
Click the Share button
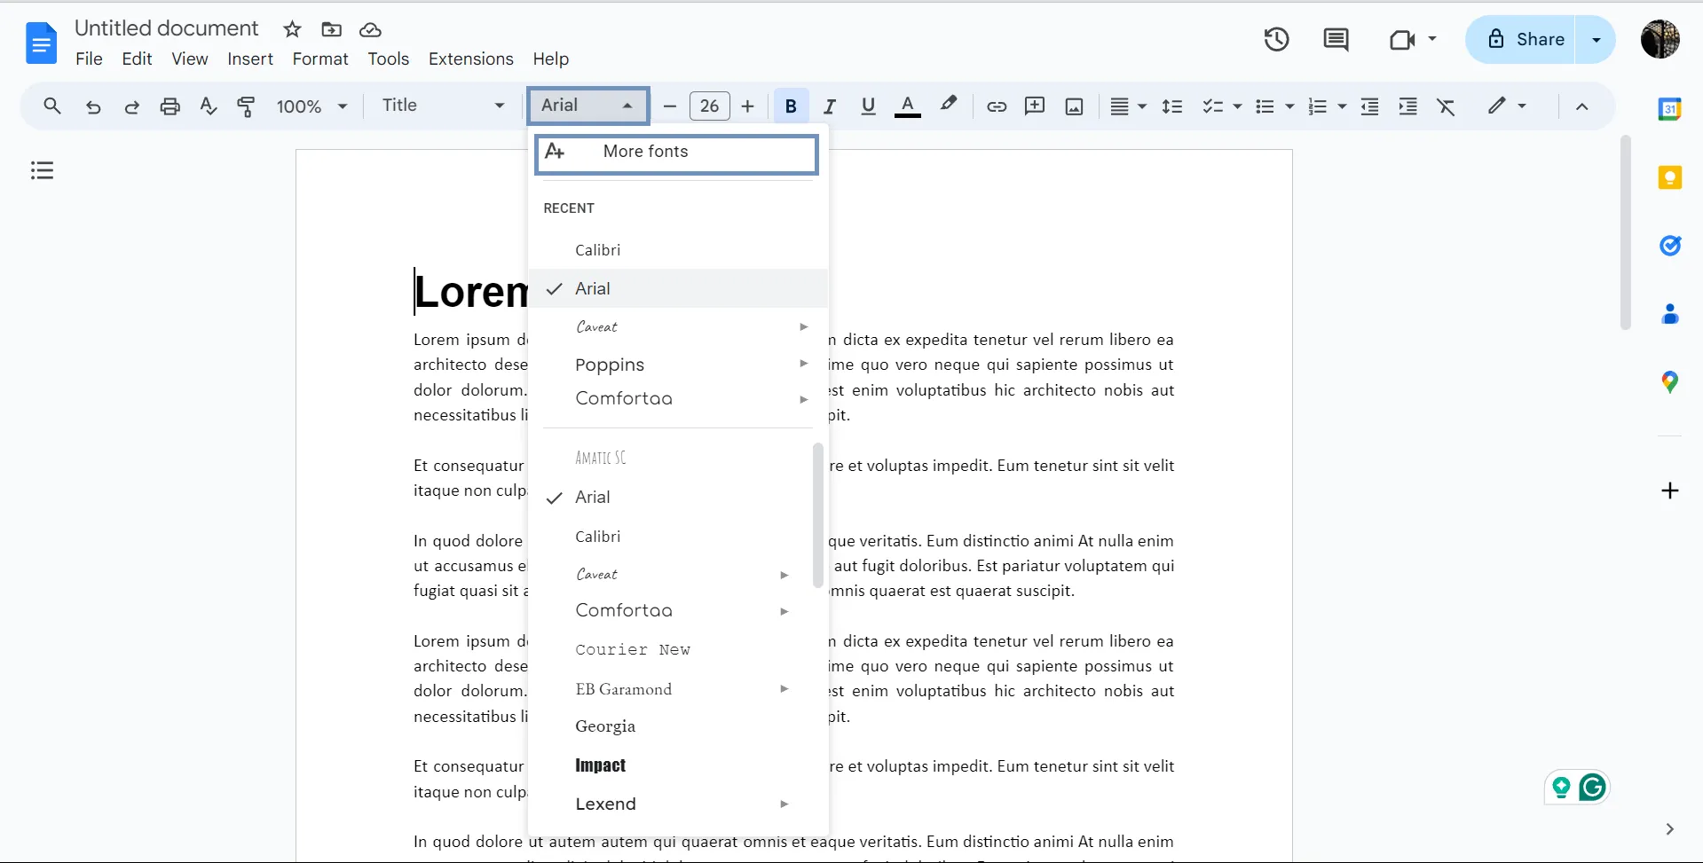tap(1521, 39)
